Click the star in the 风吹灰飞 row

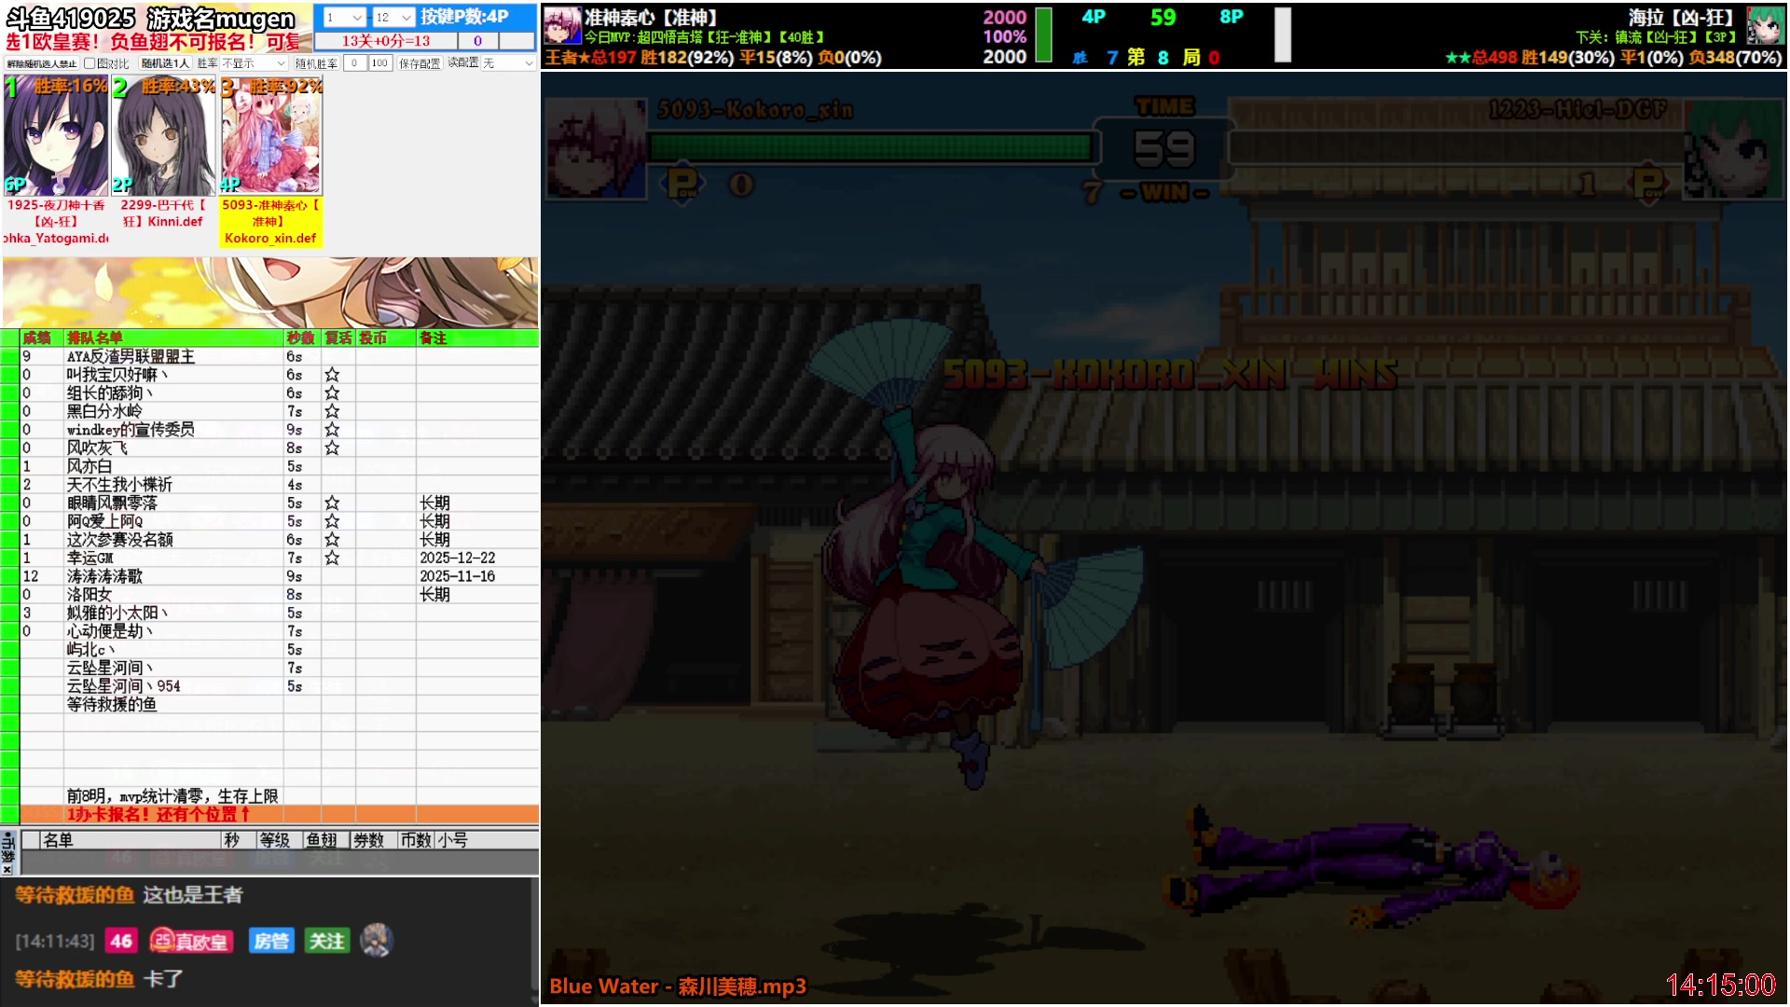[x=332, y=448]
